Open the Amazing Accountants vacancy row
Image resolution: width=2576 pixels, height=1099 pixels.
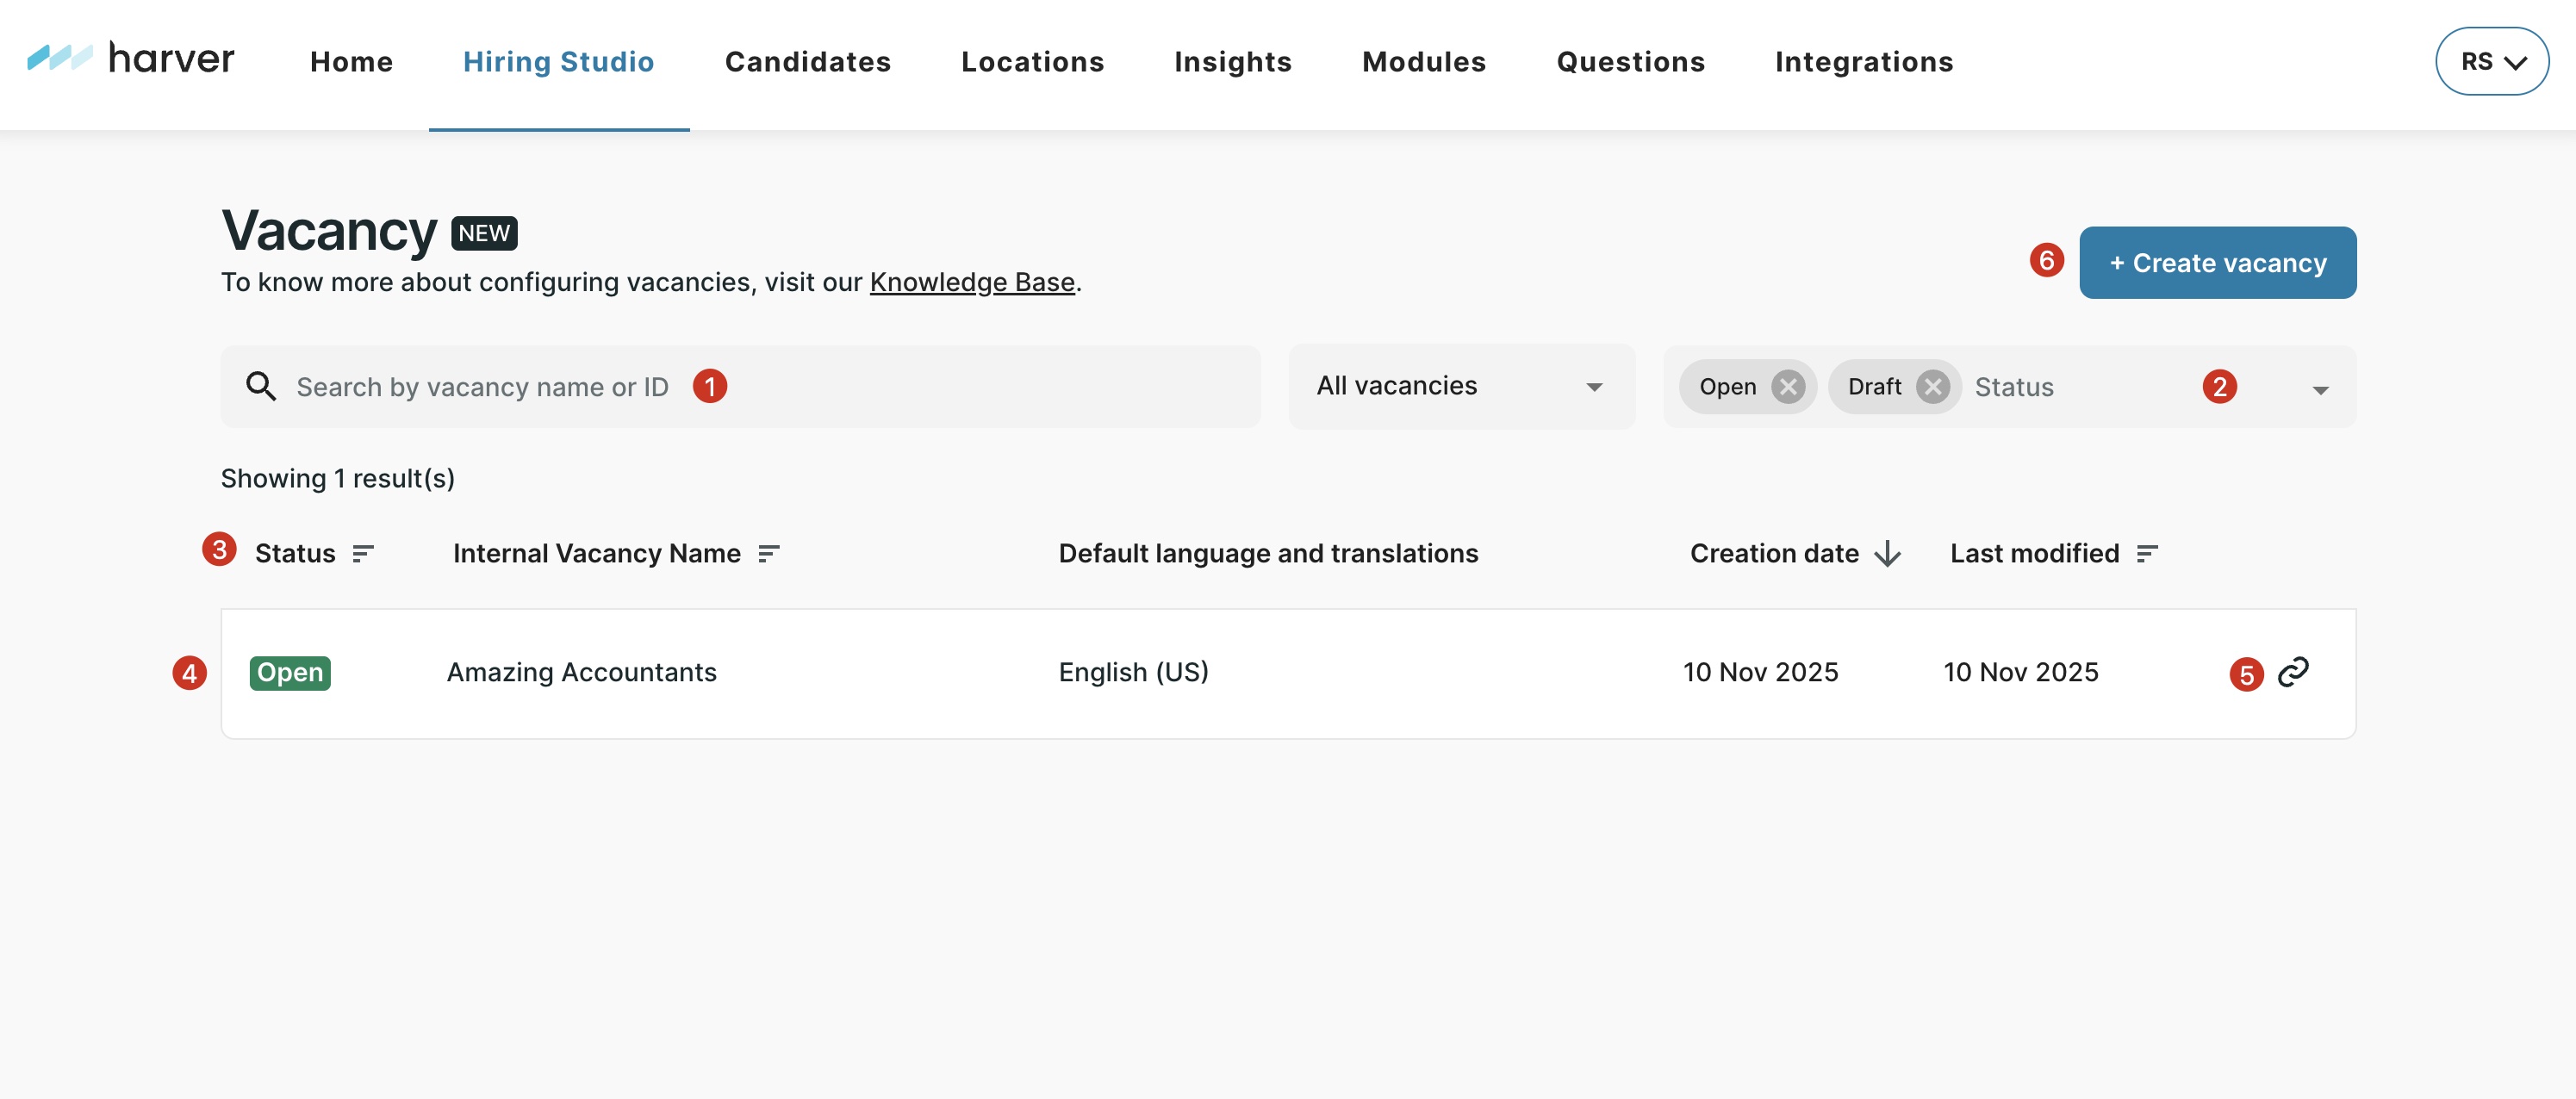tap(581, 673)
